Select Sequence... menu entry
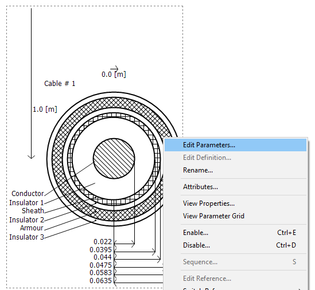Screen dimensions: 315x290 pos(235,262)
